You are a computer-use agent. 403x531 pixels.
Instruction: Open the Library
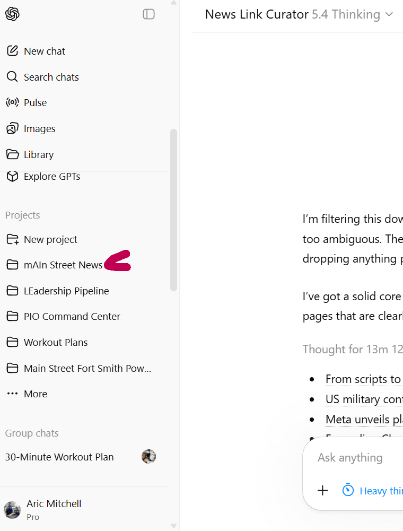click(x=38, y=155)
